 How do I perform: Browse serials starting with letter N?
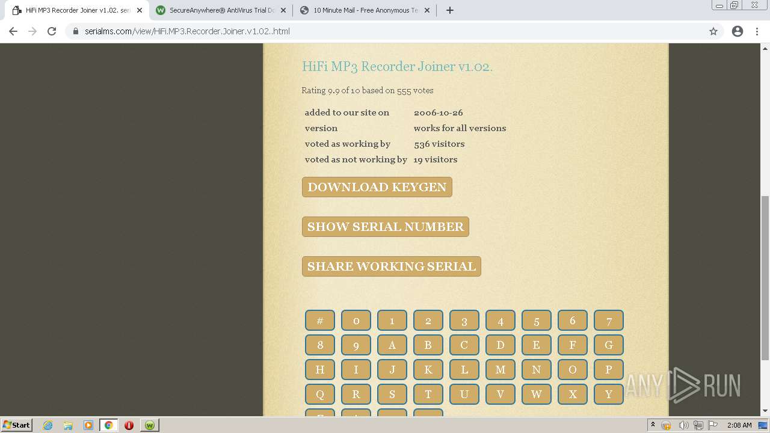pos(537,370)
